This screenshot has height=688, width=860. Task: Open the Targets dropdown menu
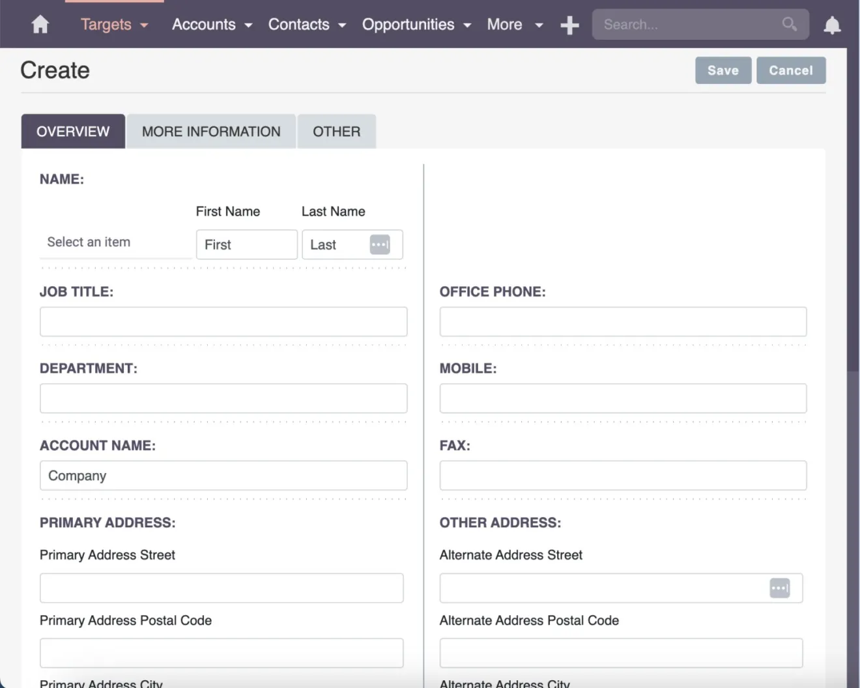pos(114,25)
